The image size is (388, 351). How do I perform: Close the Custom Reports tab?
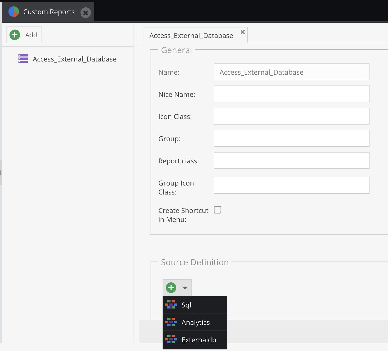coord(86,13)
